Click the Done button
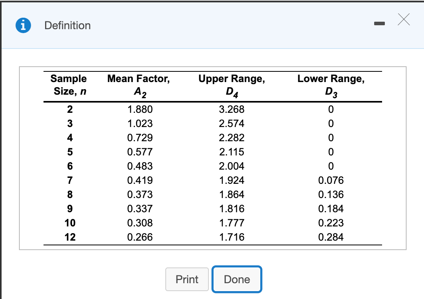424x299 pixels. pos(237,279)
